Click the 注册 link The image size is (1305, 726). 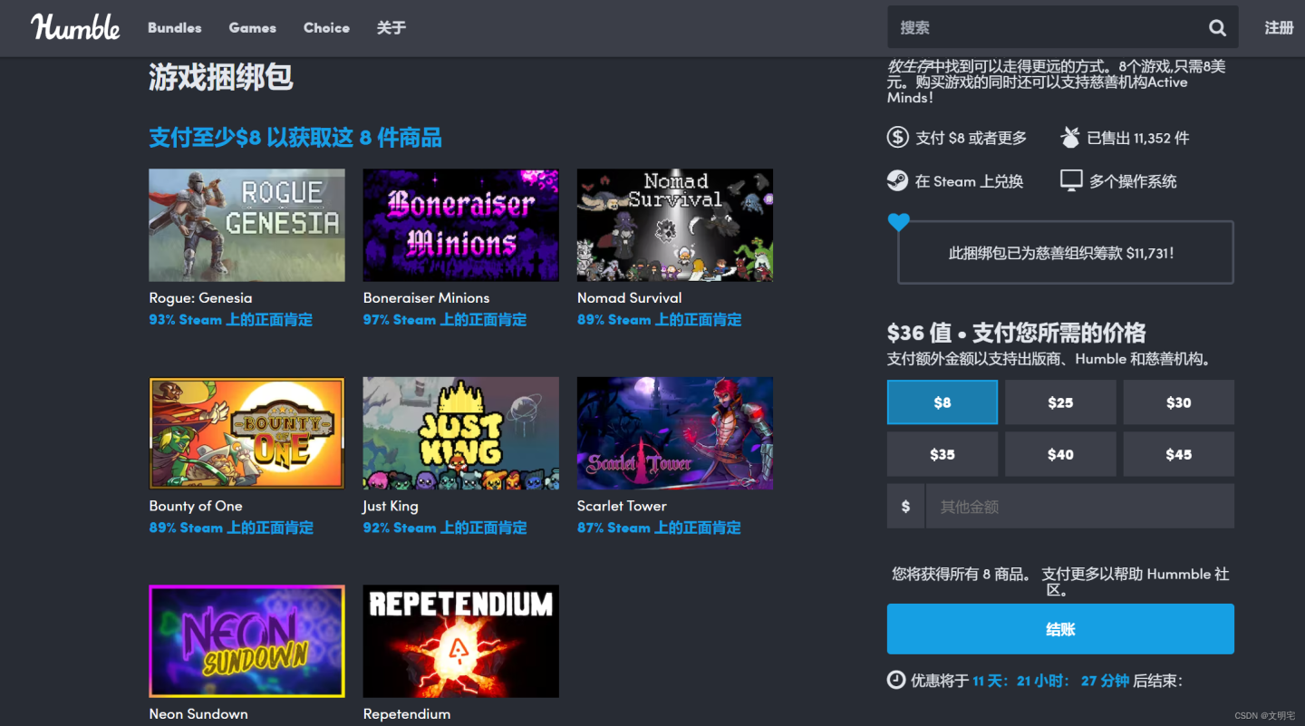(1279, 28)
